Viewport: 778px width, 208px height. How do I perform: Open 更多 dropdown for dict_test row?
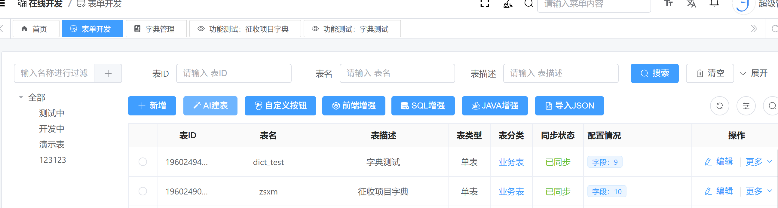pos(758,162)
